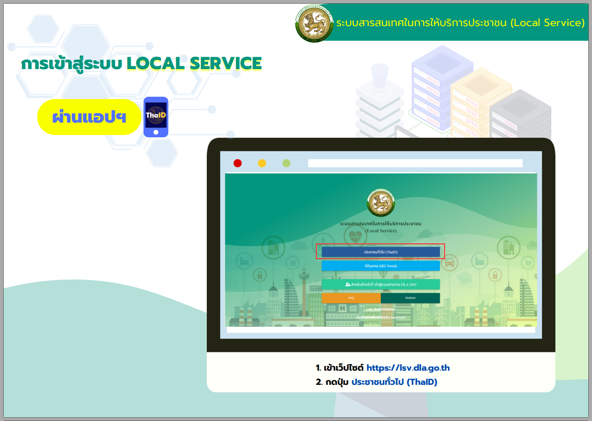Click the ThaID phone app icon
This screenshot has height=421, width=592.
pyautogui.click(x=156, y=117)
